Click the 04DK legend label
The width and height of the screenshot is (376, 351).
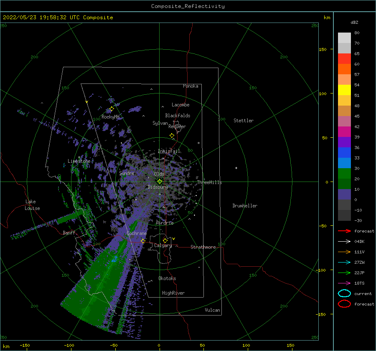tap(359, 242)
